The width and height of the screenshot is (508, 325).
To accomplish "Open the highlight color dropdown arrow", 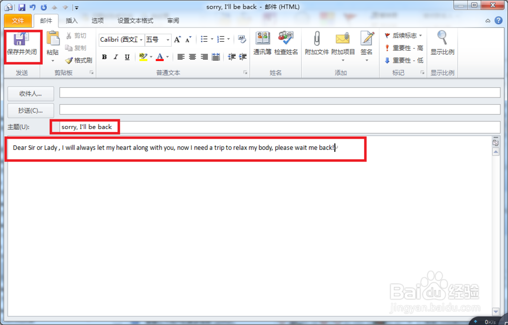I will [151, 57].
